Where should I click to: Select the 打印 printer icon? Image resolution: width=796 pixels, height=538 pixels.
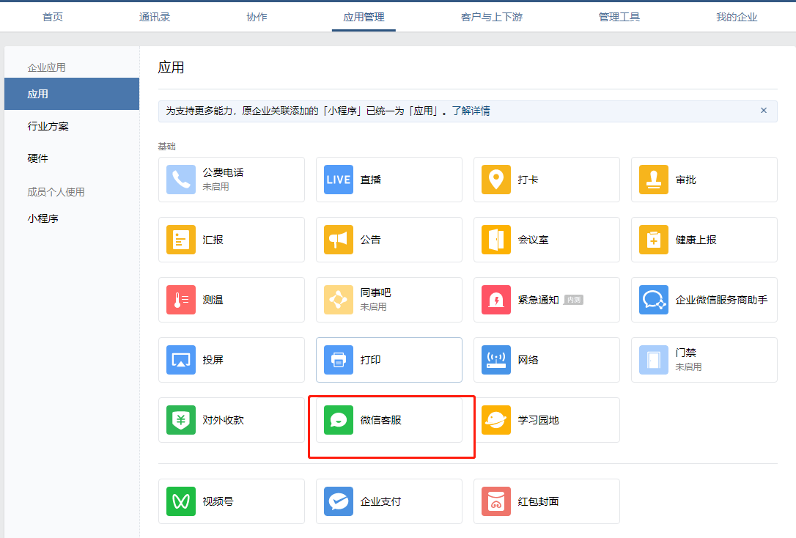point(339,360)
